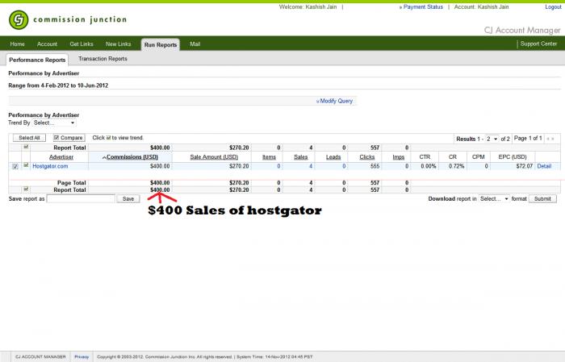The height and width of the screenshot is (362, 565).
Task: Click the Account: Kashish Jain text
Action: point(481,6)
